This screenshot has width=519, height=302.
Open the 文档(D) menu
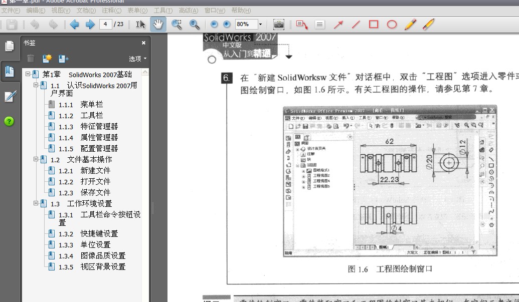[86, 11]
